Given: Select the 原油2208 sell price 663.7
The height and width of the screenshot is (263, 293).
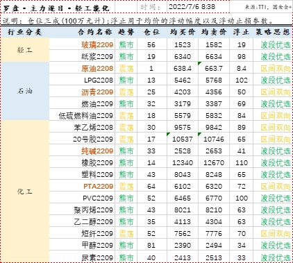Looking at the screenshot, I should click(x=214, y=68).
